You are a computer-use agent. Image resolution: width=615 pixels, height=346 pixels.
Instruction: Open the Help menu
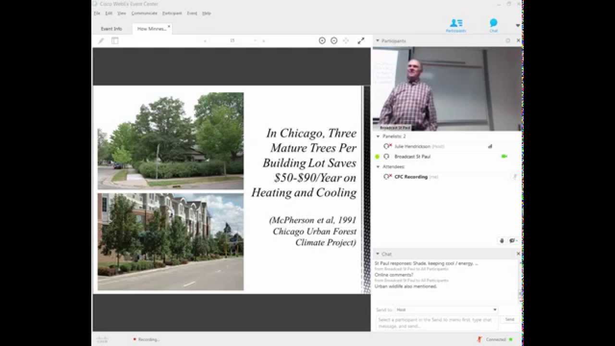tap(207, 13)
